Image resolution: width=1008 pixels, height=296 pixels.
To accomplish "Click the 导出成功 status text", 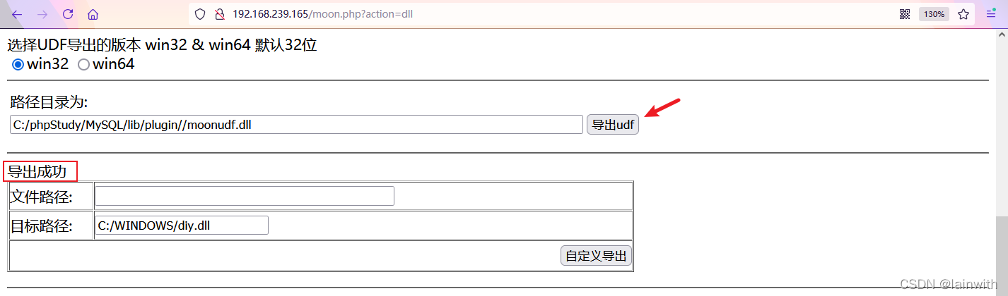I will tap(37, 171).
